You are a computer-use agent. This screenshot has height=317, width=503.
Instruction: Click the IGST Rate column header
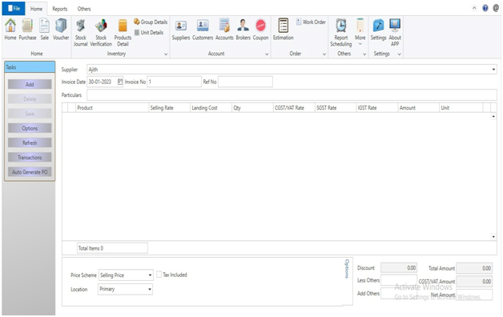tap(377, 108)
